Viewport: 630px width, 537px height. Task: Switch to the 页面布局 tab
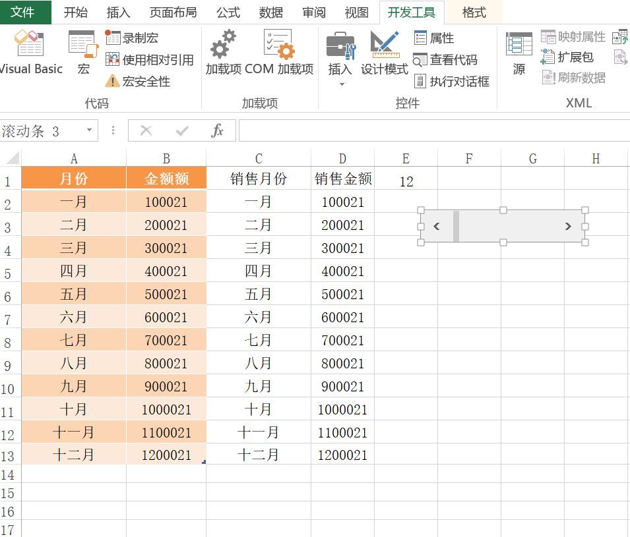coord(173,13)
